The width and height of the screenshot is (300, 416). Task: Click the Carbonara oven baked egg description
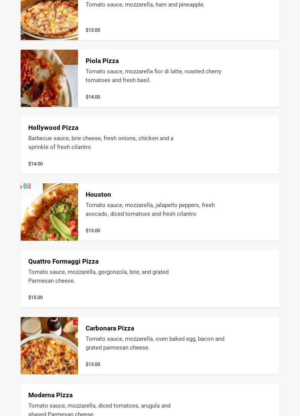pos(155,343)
